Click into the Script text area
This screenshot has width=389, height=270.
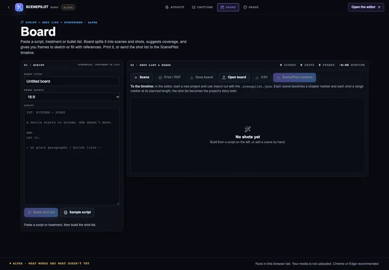pyautogui.click(x=72, y=157)
